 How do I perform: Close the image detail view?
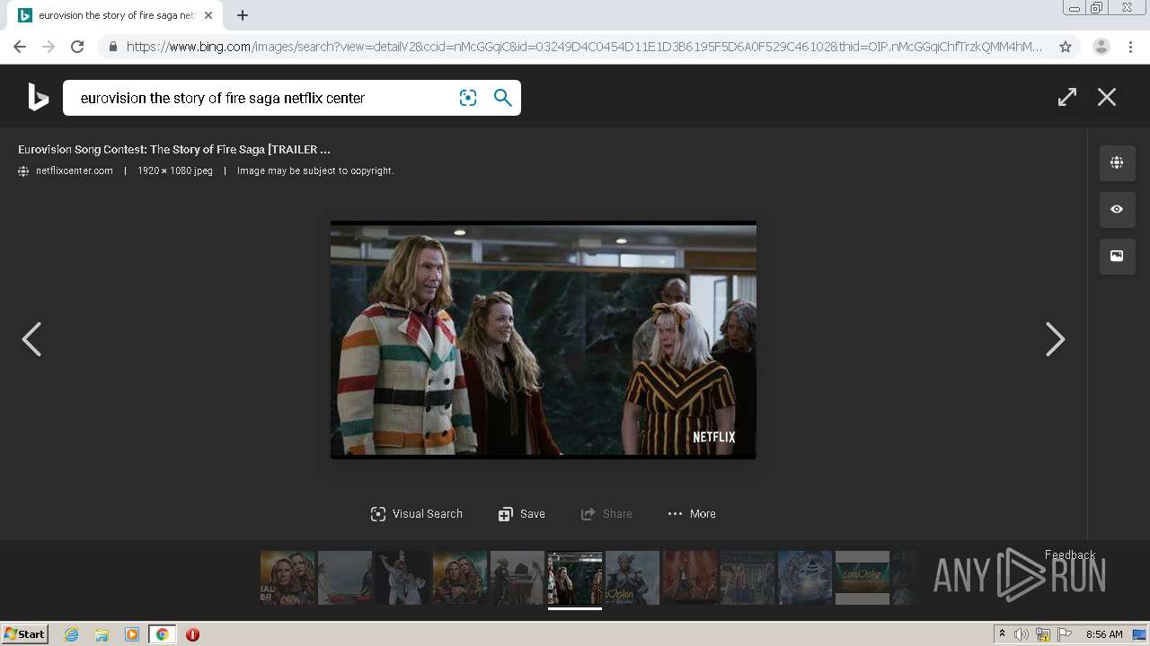(x=1107, y=97)
